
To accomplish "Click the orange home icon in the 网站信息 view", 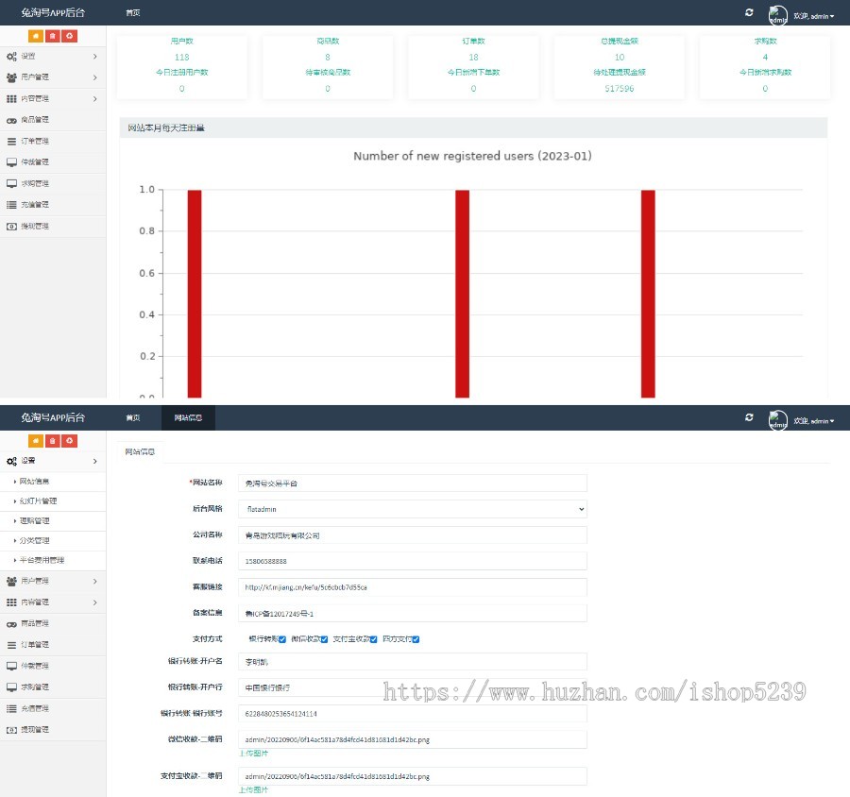I will pyautogui.click(x=36, y=441).
